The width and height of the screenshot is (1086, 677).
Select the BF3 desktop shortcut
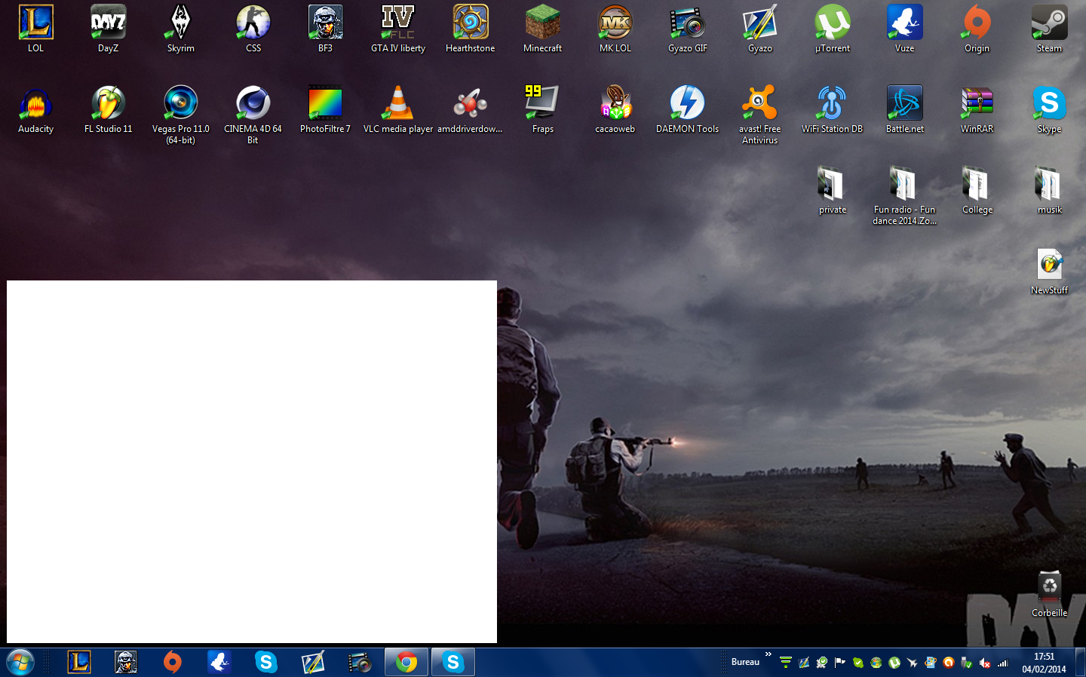pos(326,29)
